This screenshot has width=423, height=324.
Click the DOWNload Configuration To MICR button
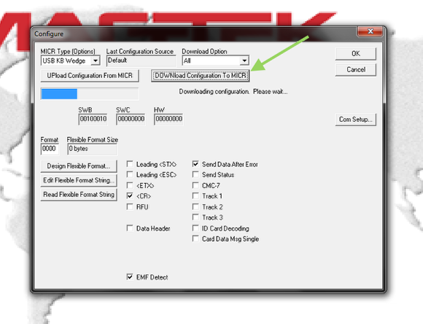(200, 76)
